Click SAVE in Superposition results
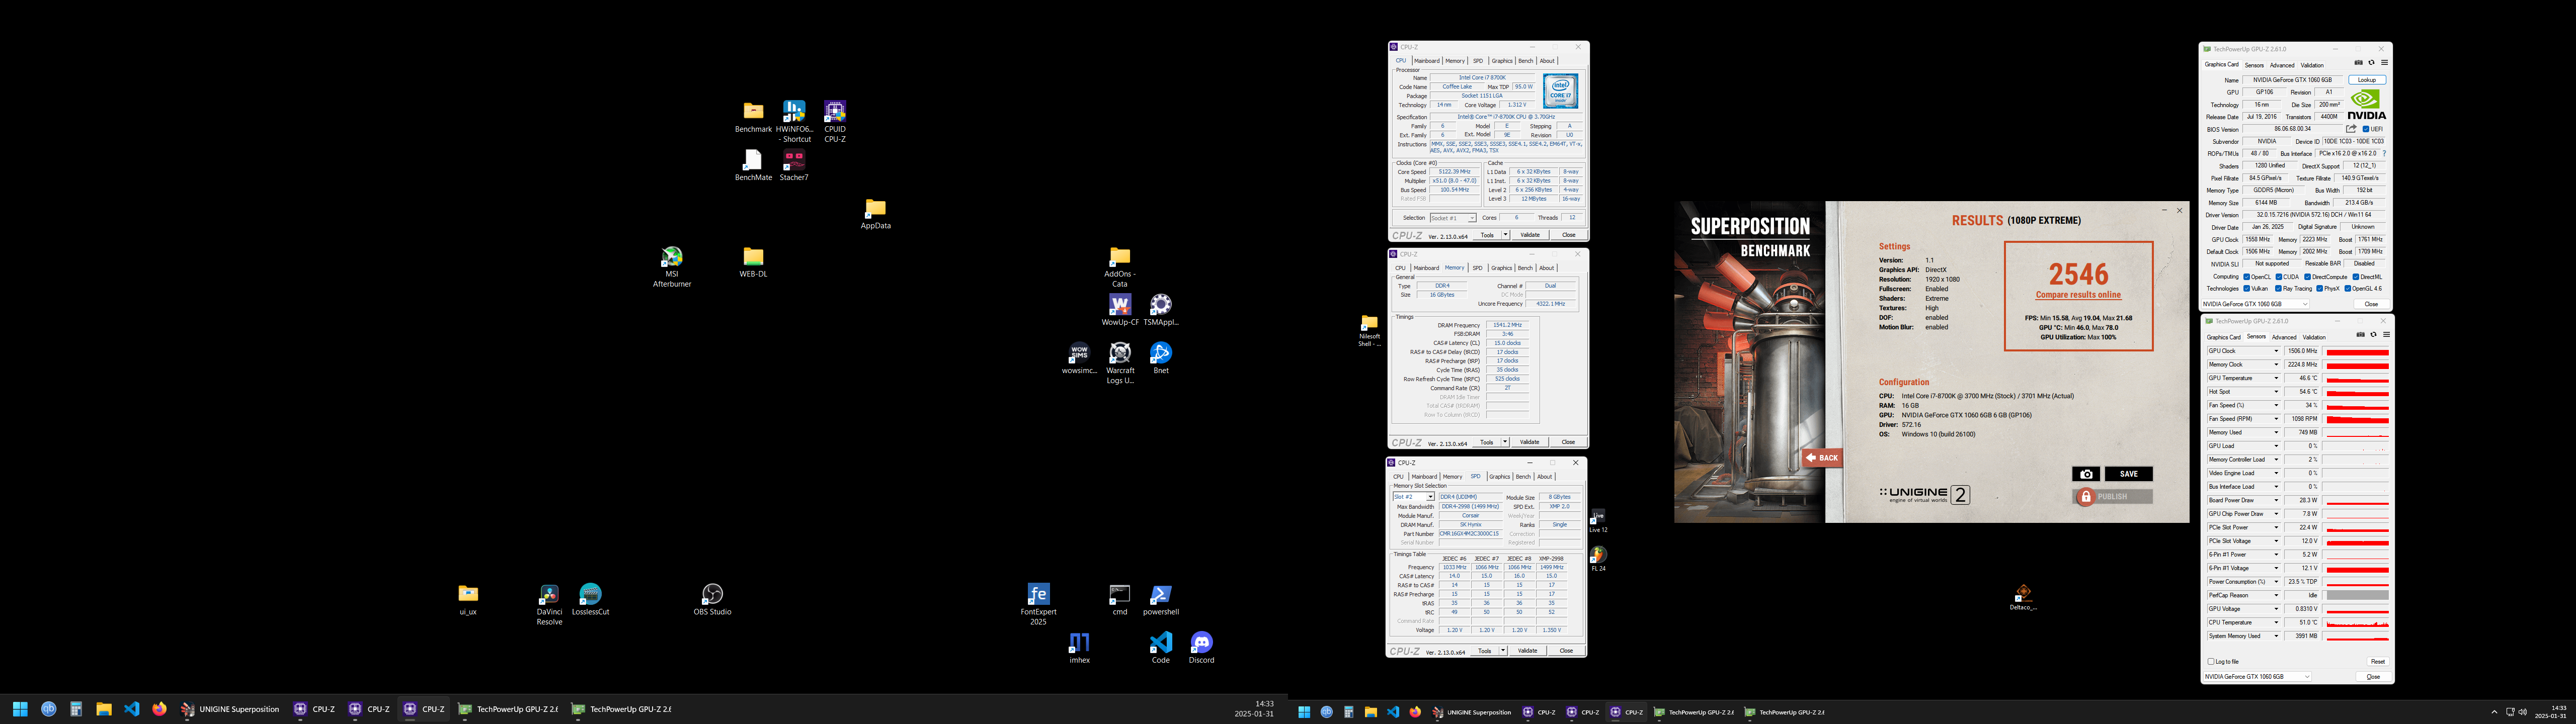 [2129, 474]
